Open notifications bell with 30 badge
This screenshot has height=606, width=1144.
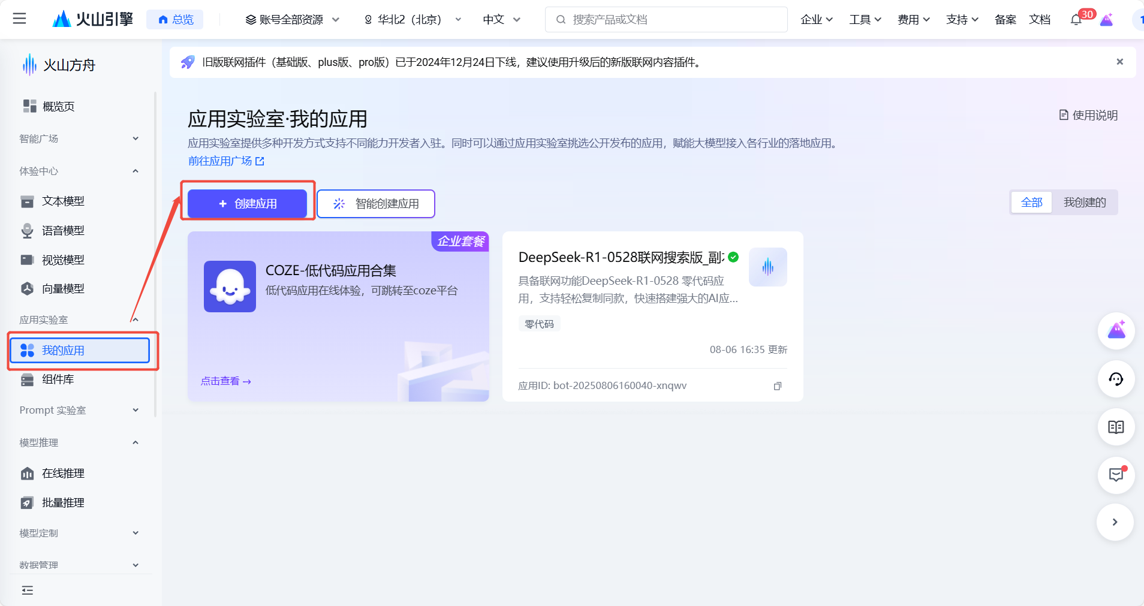pyautogui.click(x=1077, y=20)
